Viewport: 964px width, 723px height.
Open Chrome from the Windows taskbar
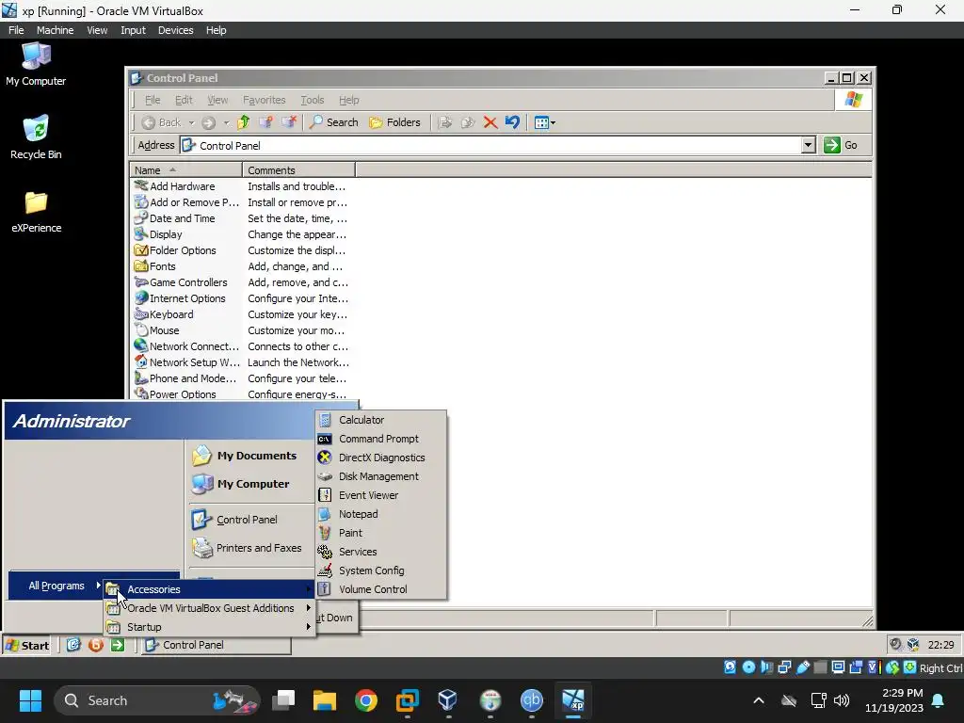(x=366, y=700)
